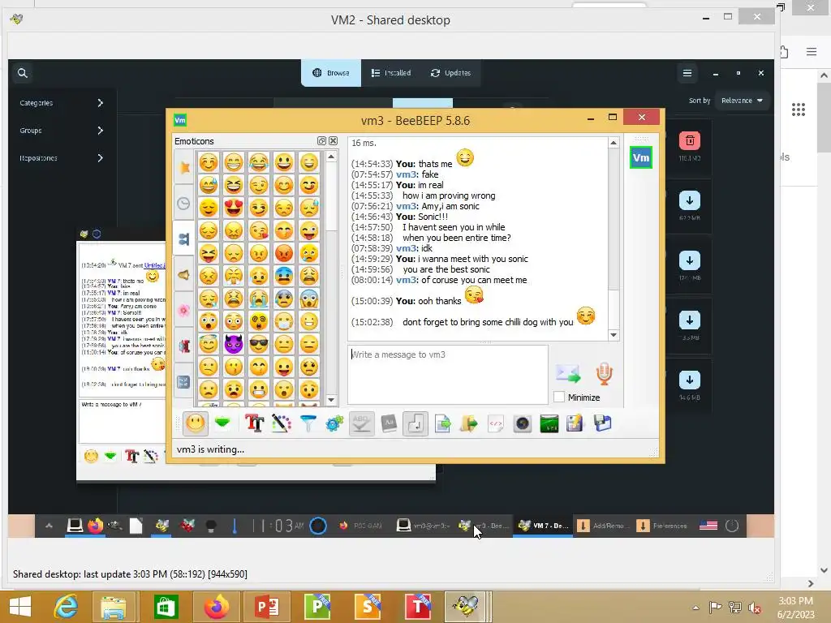Click the send file document icon
831x623 pixels.
(442, 423)
